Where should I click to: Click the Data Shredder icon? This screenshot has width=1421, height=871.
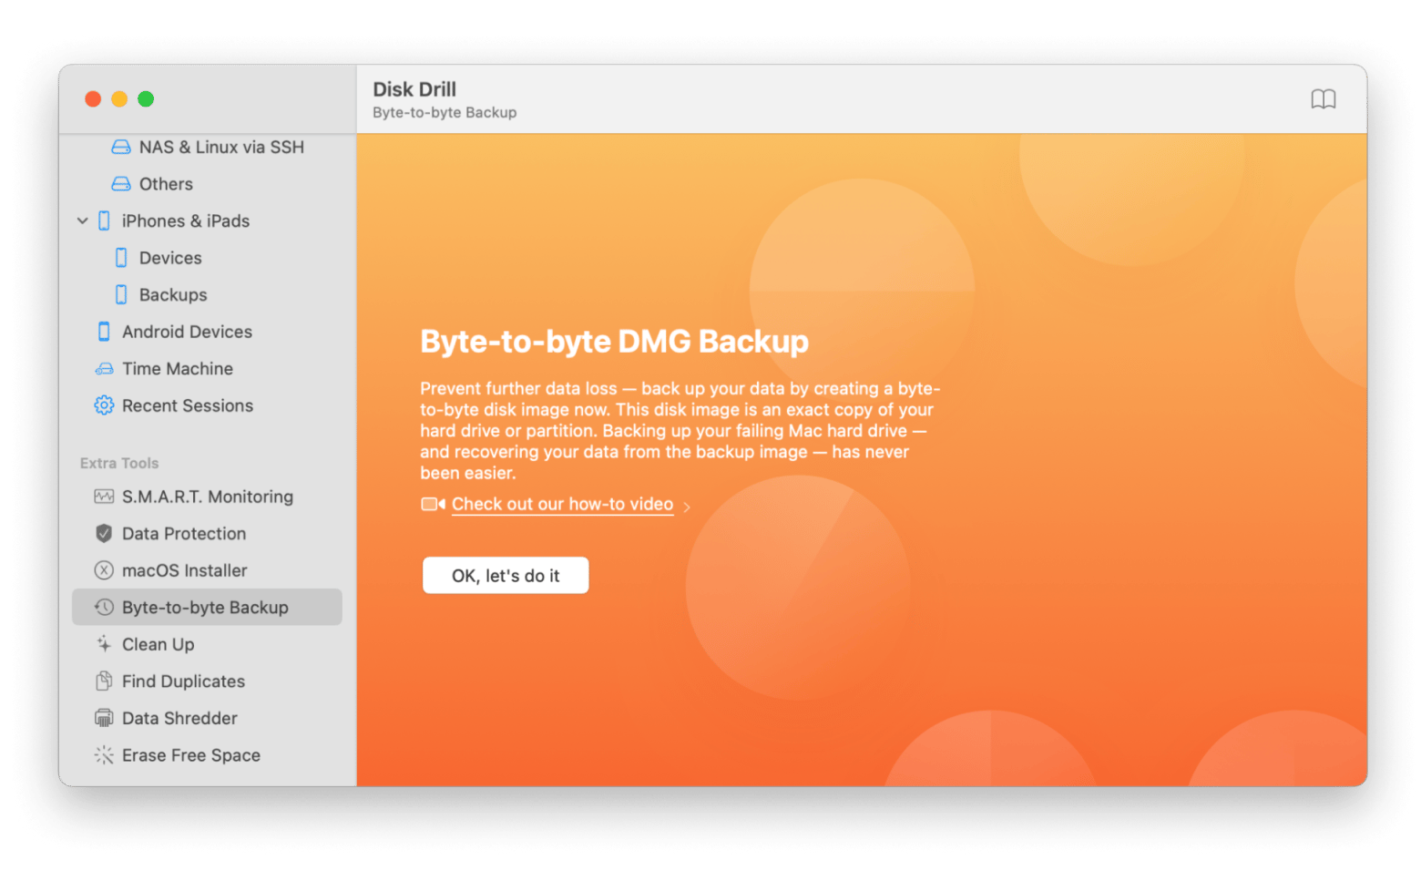[104, 718]
